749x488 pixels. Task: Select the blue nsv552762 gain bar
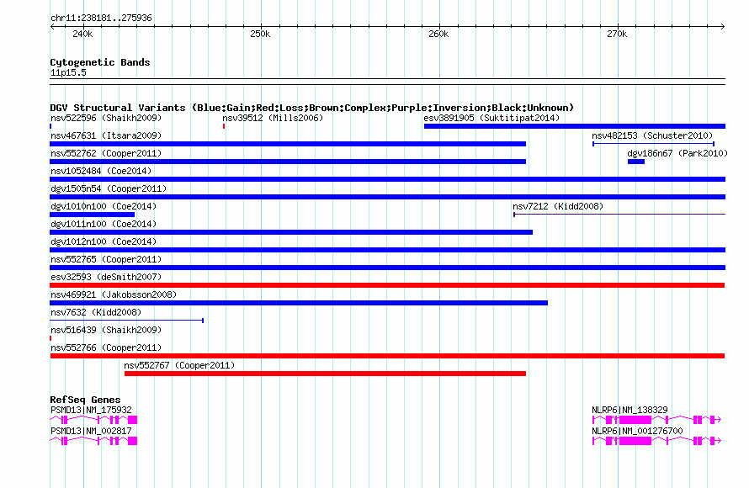tap(288, 162)
